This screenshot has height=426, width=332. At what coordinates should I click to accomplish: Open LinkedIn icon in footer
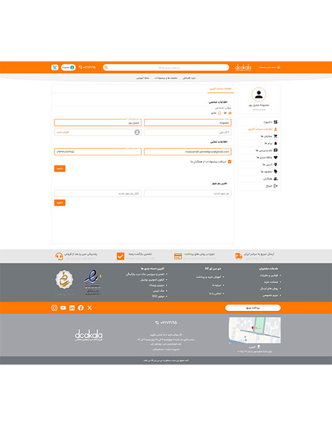(72, 308)
